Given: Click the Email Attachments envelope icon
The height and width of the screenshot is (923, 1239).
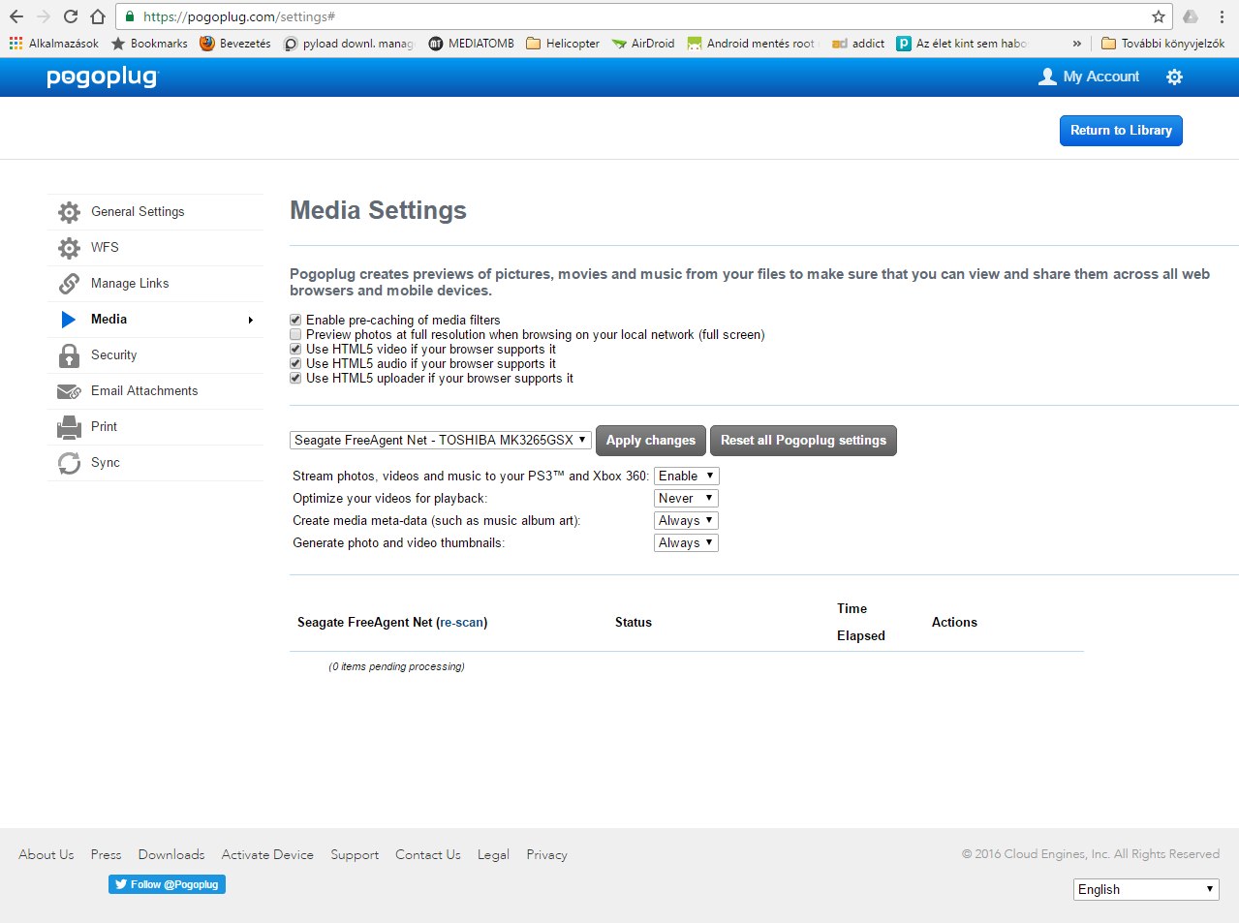Looking at the screenshot, I should pos(69,391).
